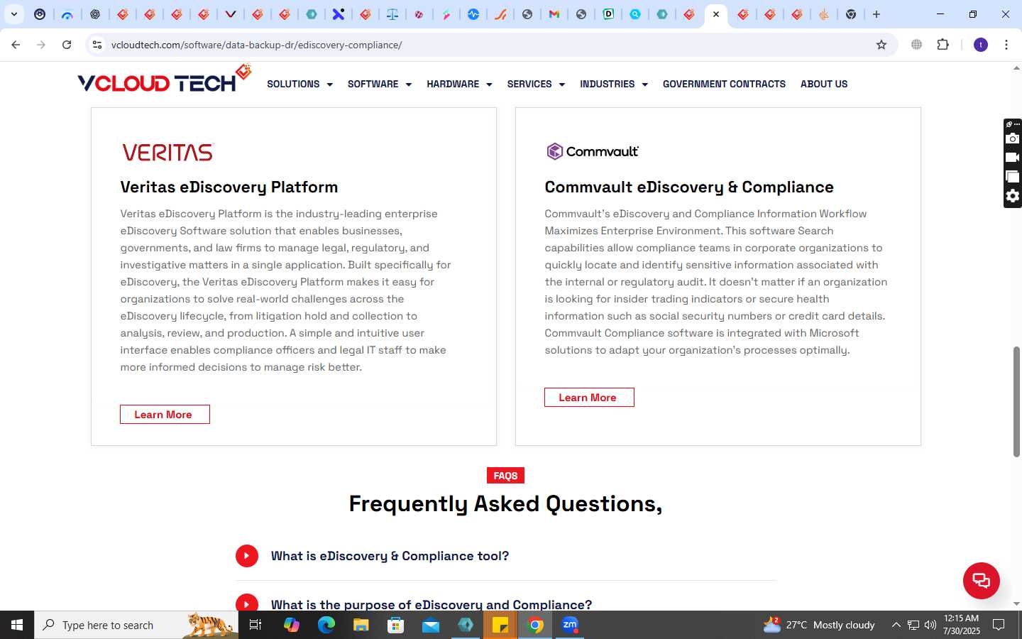This screenshot has width=1022, height=639.
Task: Open the Chrome extensions puzzle icon
Action: pyautogui.click(x=943, y=45)
